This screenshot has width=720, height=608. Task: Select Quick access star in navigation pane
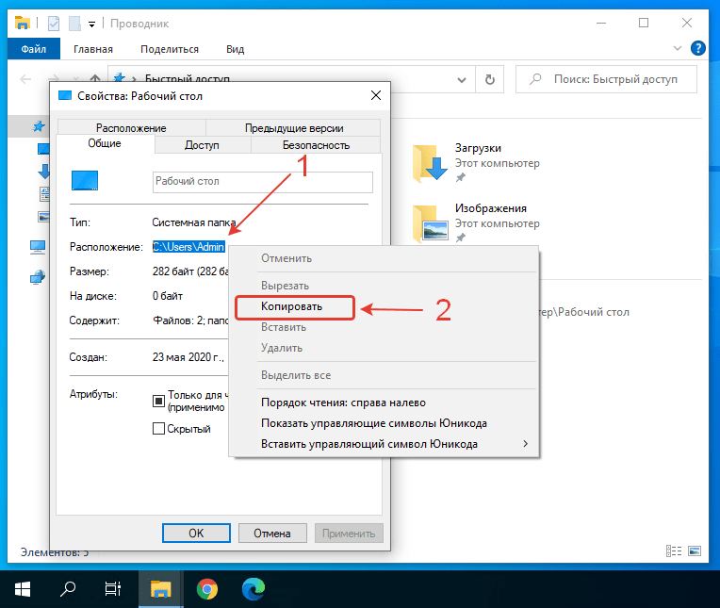[x=39, y=125]
